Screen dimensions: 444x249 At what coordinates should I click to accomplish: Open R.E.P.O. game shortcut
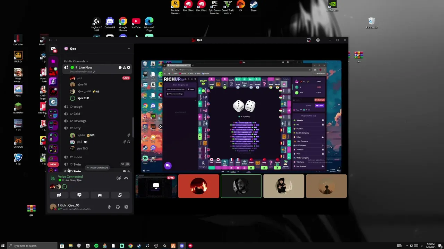click(18, 57)
